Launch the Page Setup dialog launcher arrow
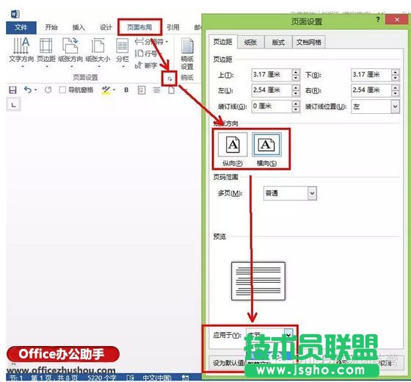Image resolution: width=411 pixels, height=382 pixels. tap(170, 79)
